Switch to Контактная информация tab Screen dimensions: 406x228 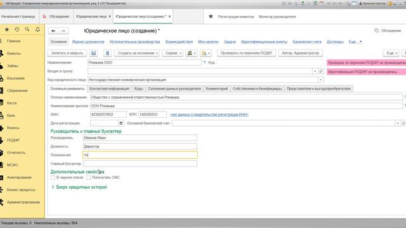tap(109, 89)
